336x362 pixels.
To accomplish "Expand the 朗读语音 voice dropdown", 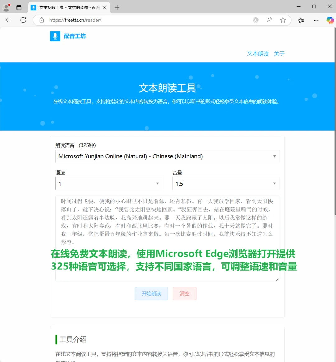I will 167,156.
